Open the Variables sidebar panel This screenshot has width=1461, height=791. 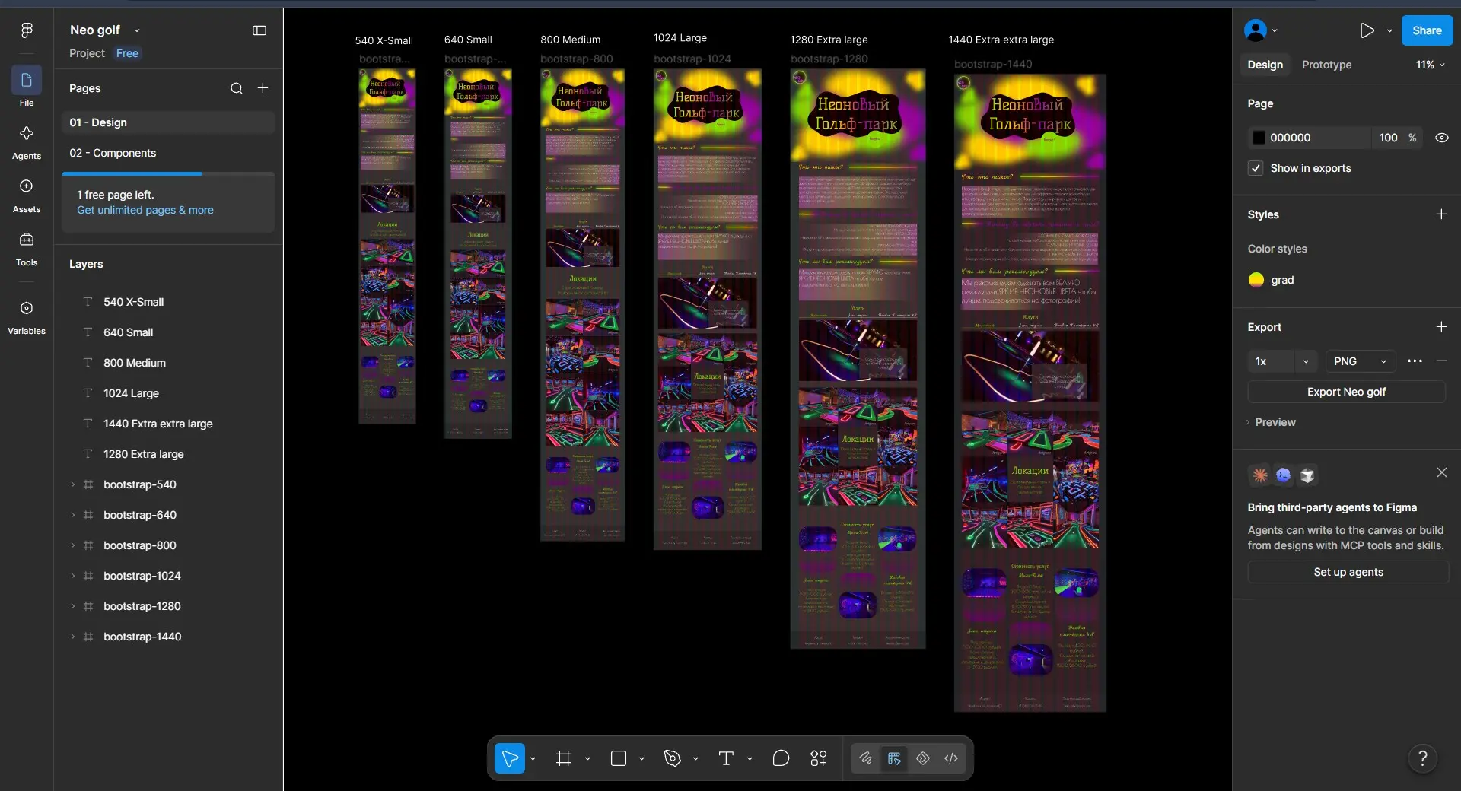click(x=27, y=317)
